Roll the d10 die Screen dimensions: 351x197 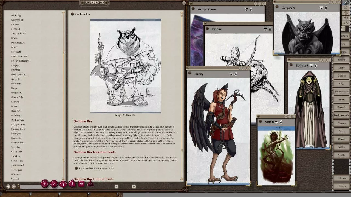(63, 184)
